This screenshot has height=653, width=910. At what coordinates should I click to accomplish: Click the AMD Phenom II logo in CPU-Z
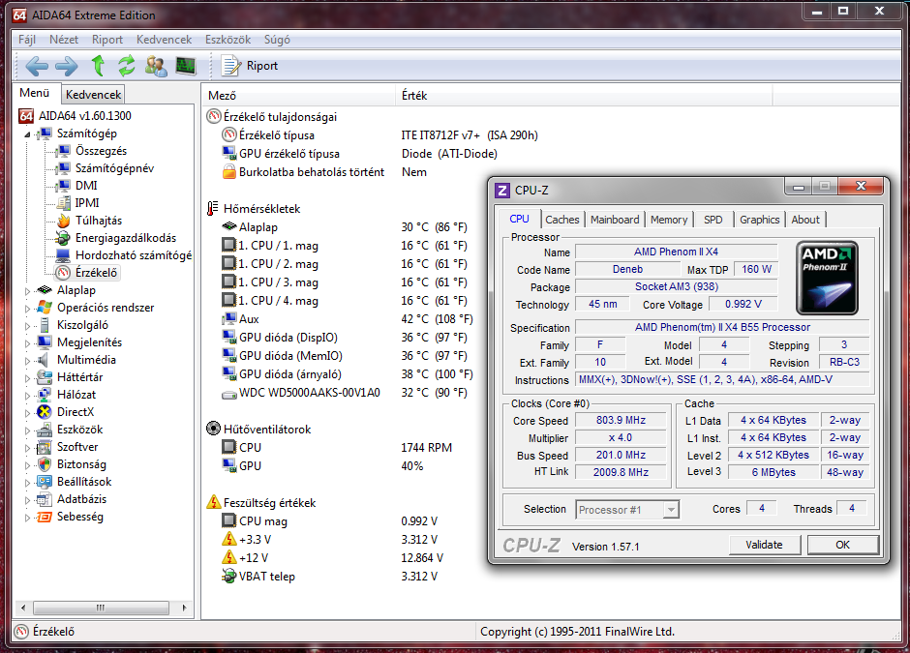click(x=827, y=278)
